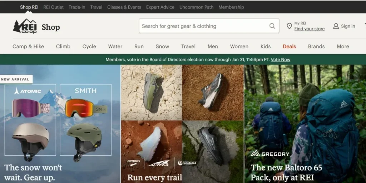Click the REI Co-op logo
The width and height of the screenshot is (366, 183).
pyautogui.click(x=25, y=26)
